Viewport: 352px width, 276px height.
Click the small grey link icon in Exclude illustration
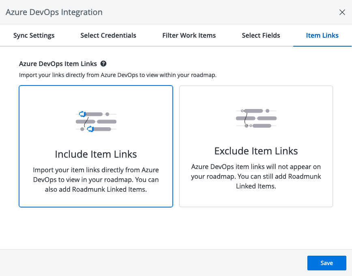(x=242, y=111)
